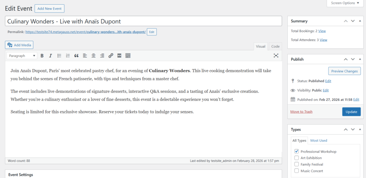Click the Move to Trash link

301,112
